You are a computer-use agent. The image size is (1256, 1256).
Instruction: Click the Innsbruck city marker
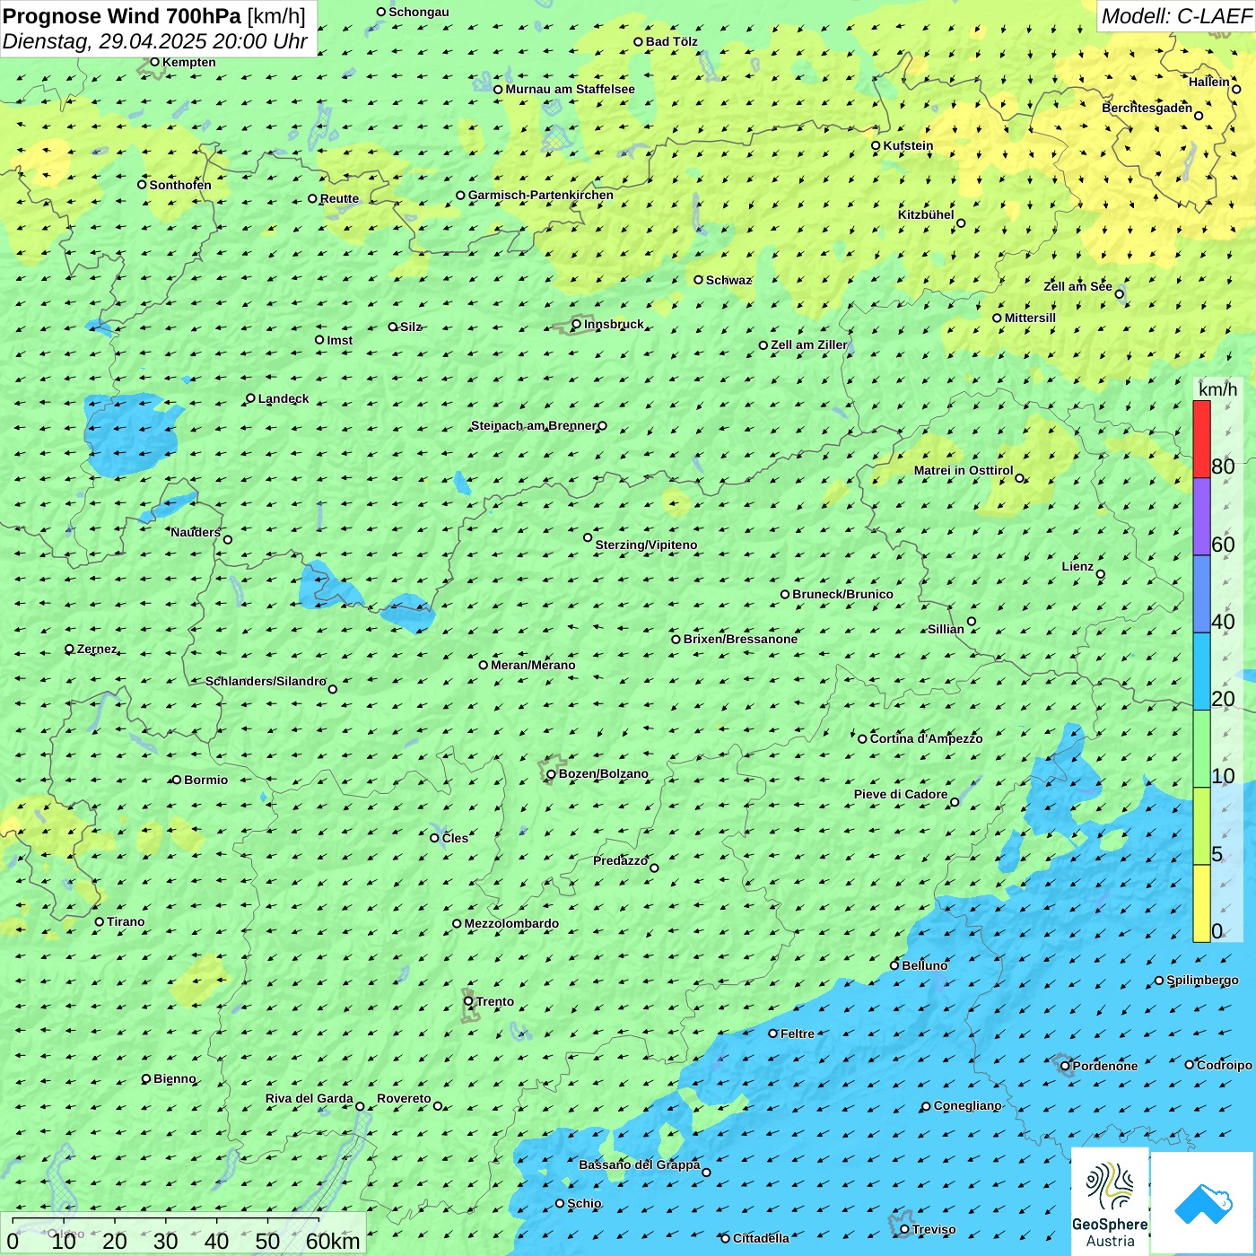tap(577, 325)
